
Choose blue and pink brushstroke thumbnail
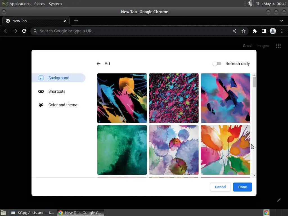tap(225, 98)
